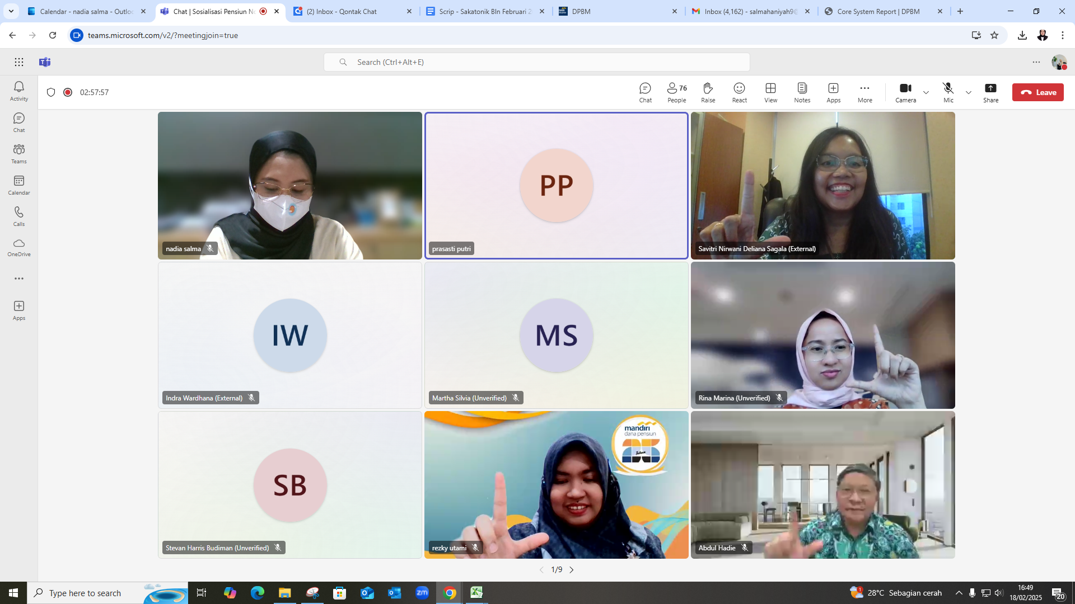This screenshot has width=1075, height=604.
Task: Open Settings and more ellipsis menu
Action: (1036, 62)
